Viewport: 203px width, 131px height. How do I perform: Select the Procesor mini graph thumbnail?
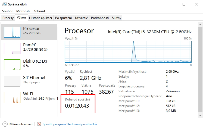pos(12,32)
